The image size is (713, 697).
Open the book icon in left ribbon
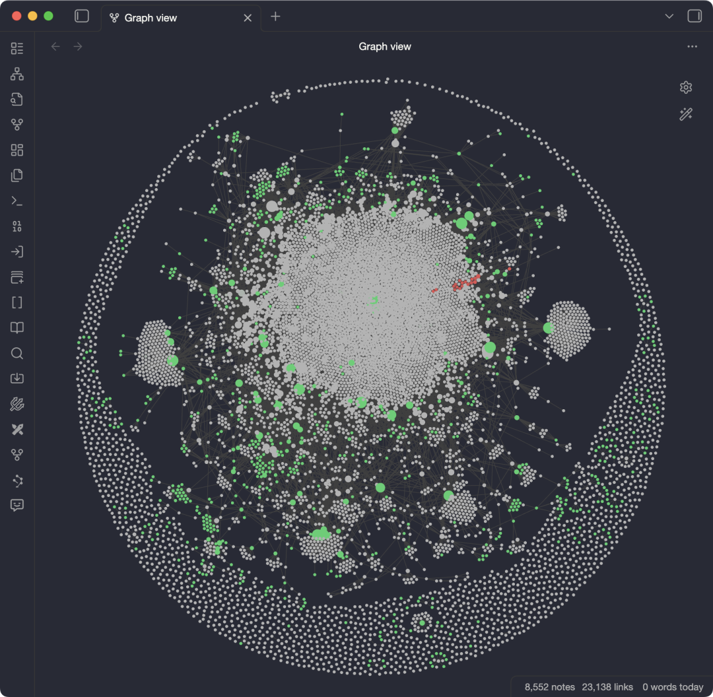(x=17, y=328)
